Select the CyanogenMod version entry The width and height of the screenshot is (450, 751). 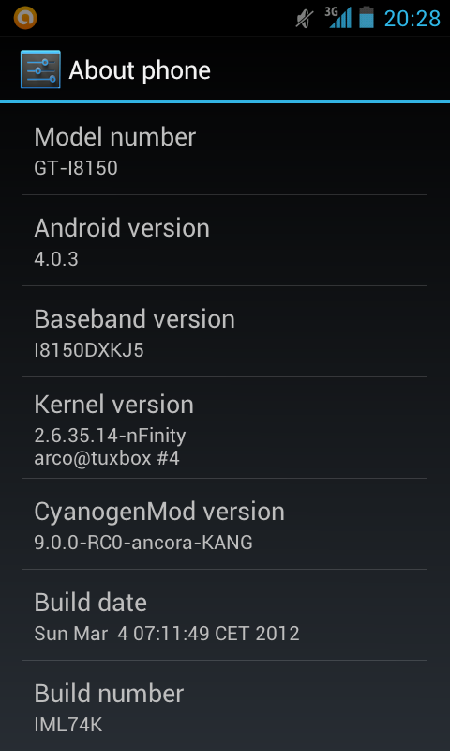tap(225, 524)
